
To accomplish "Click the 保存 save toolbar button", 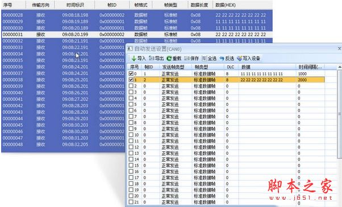I will point(191,59).
